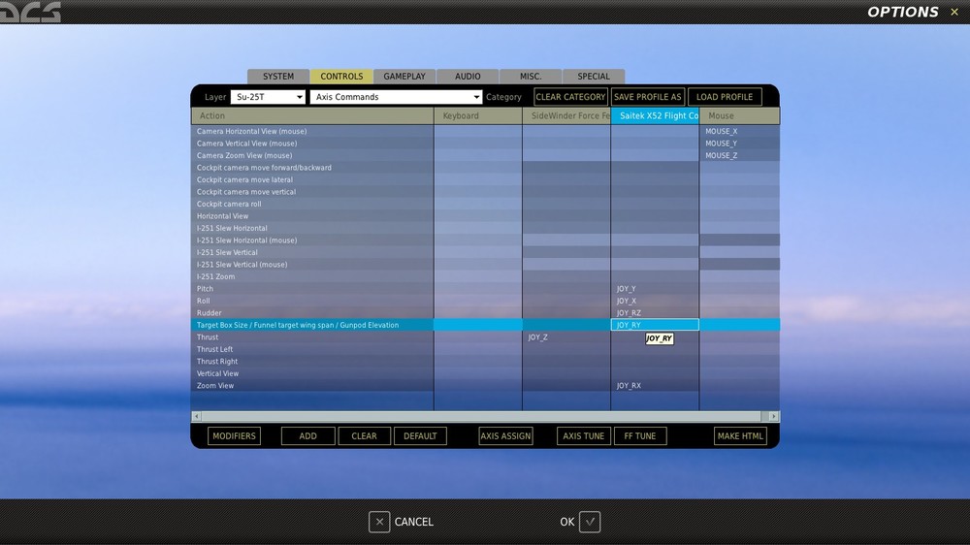Image resolution: width=970 pixels, height=545 pixels.
Task: Open the GAMEPLAY tab
Action: [404, 76]
